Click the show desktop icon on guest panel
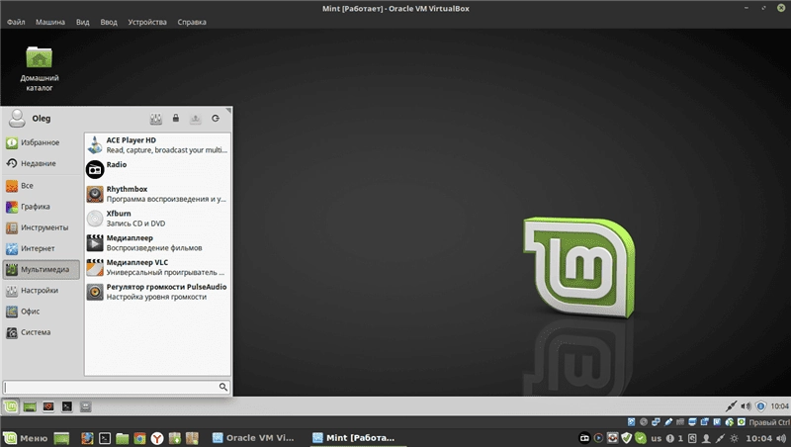 [30, 406]
